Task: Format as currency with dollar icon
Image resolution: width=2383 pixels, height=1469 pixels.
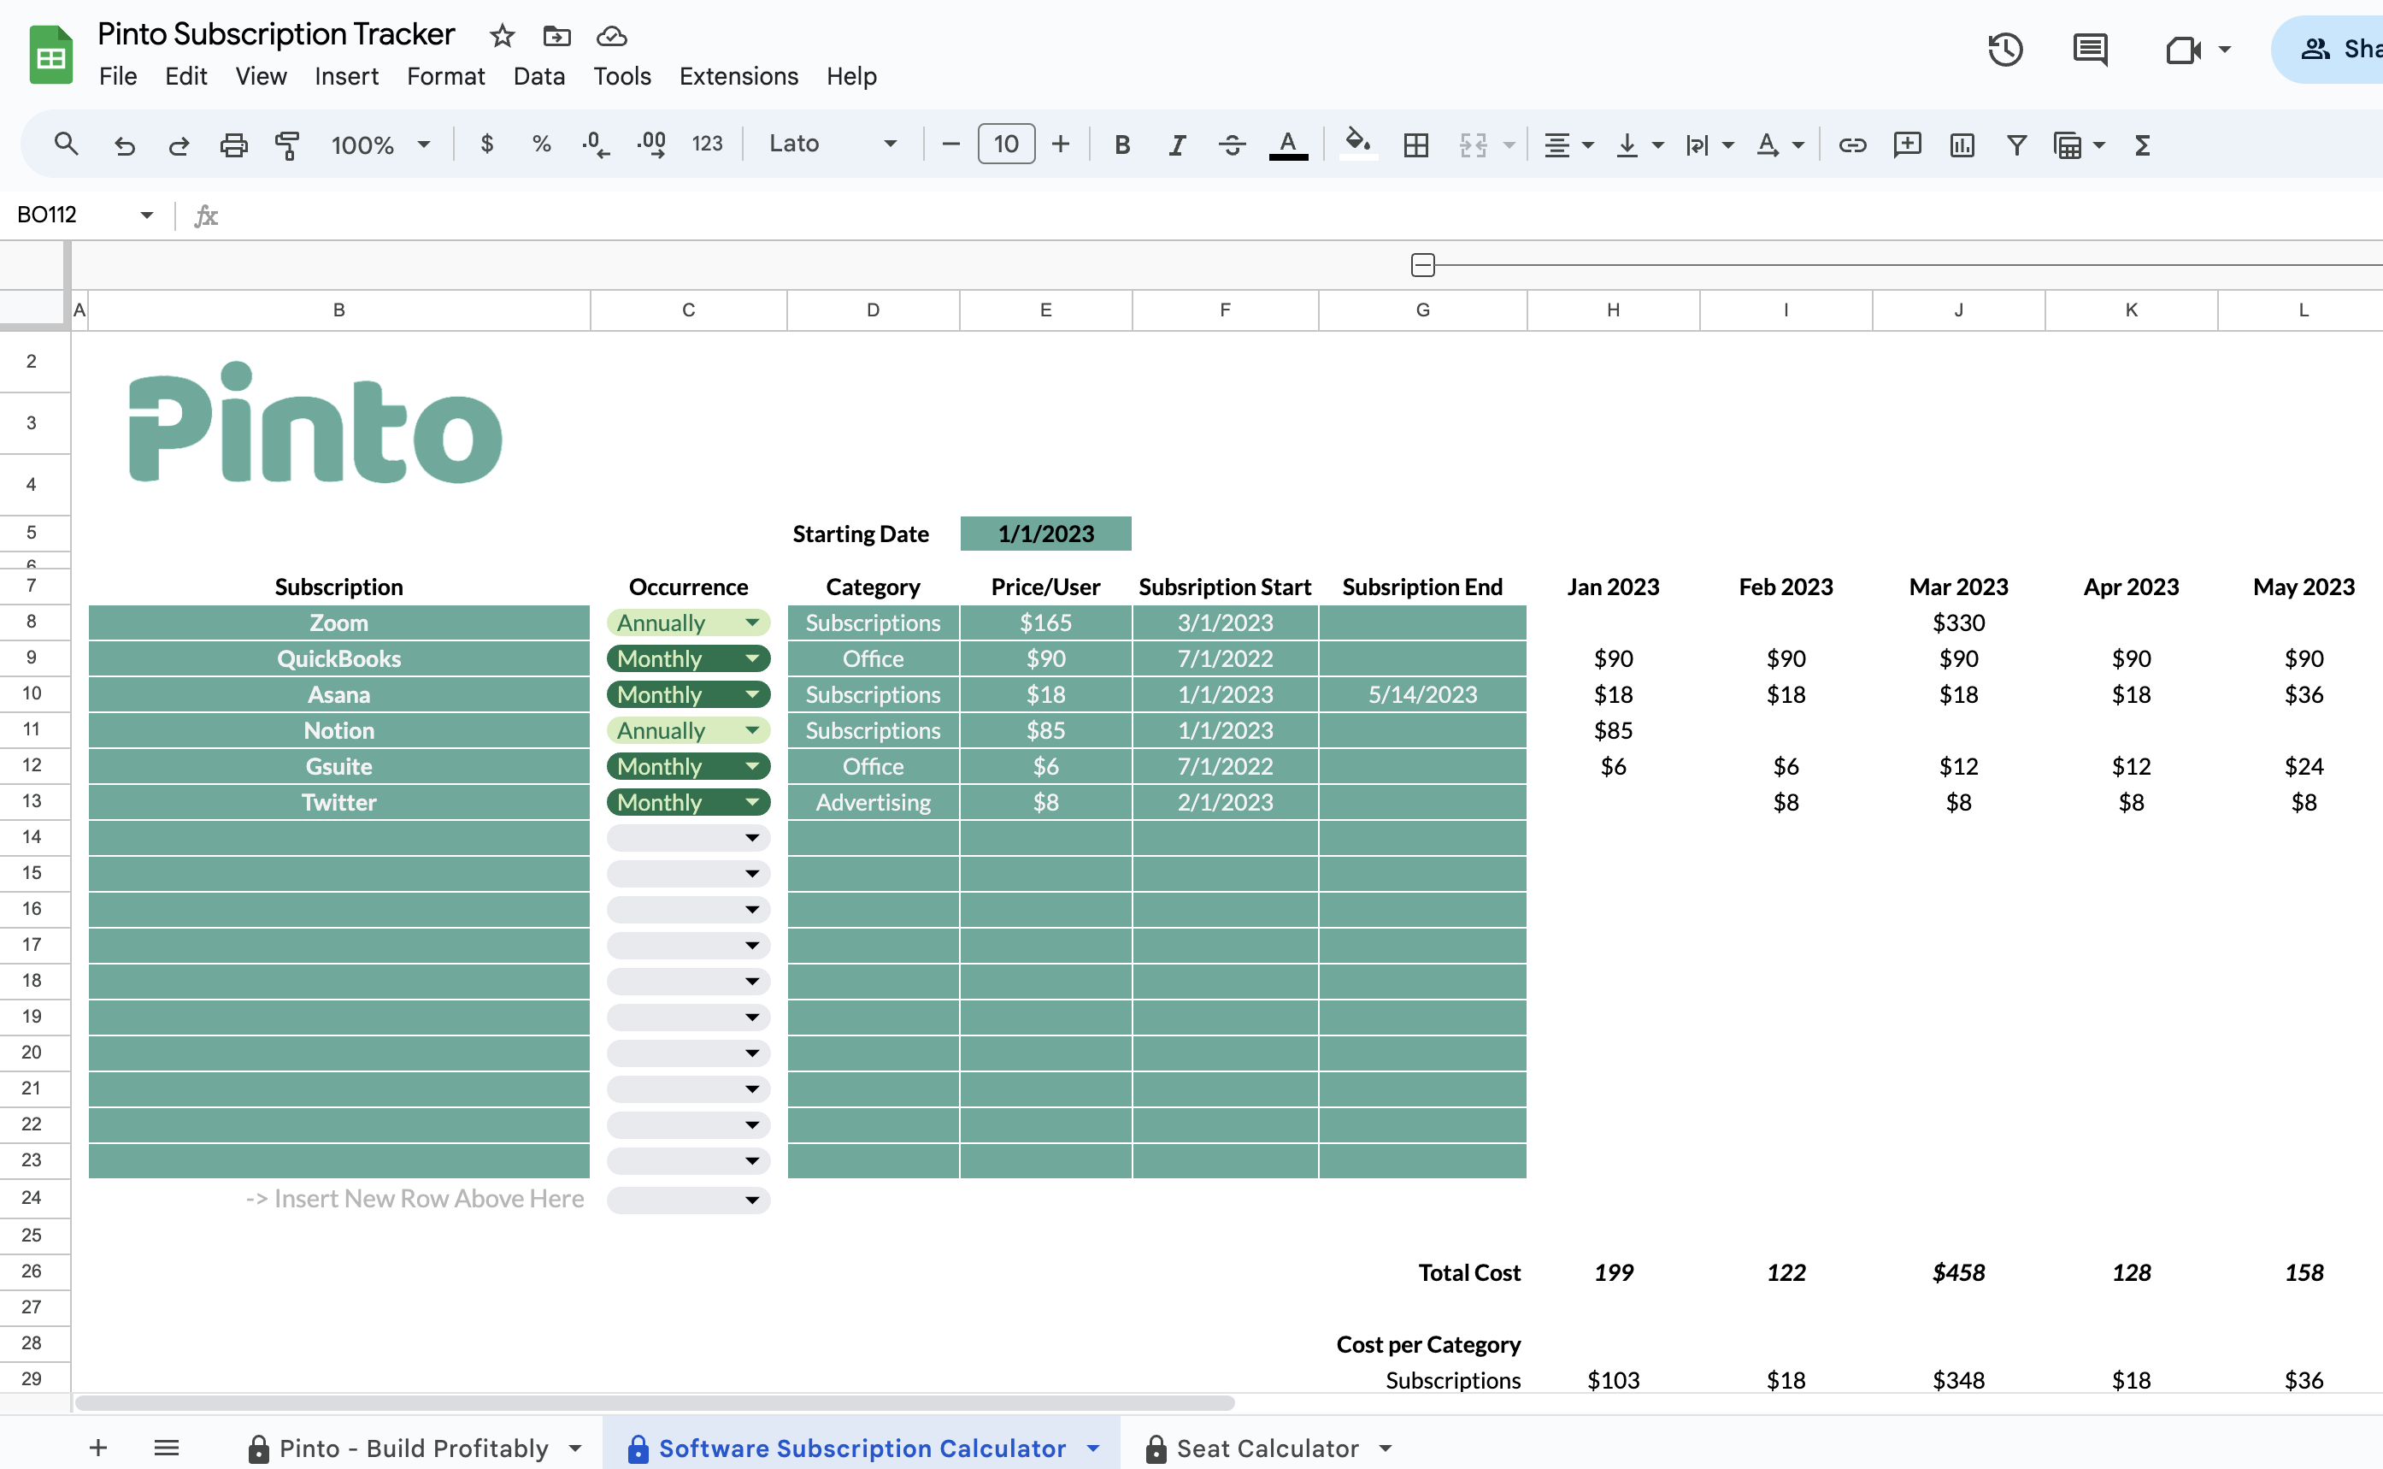Action: pos(486,144)
